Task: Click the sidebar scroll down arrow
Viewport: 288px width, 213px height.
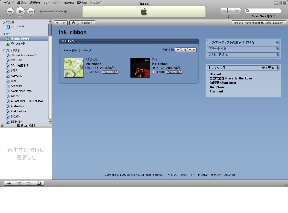Action: (50, 122)
